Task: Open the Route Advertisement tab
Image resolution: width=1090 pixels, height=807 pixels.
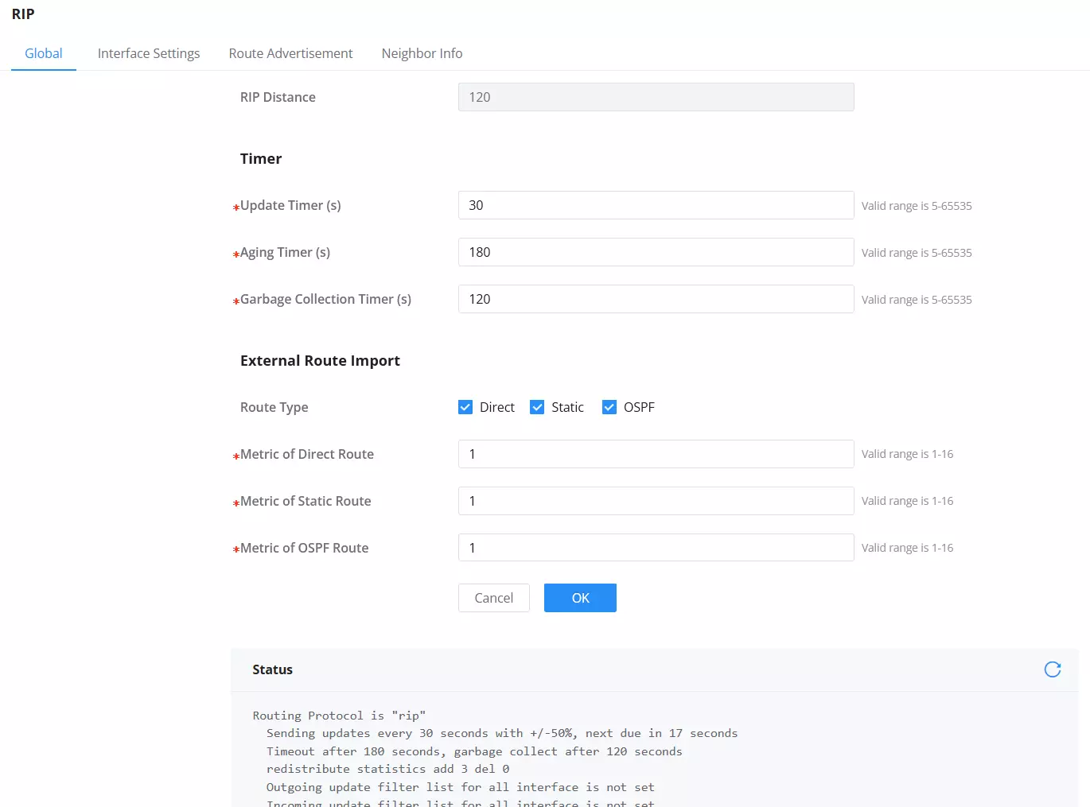Action: 290,53
